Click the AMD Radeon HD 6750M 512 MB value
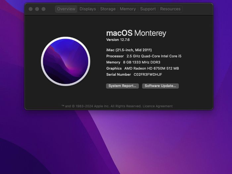This screenshot has height=174, width=232. [x=152, y=68]
